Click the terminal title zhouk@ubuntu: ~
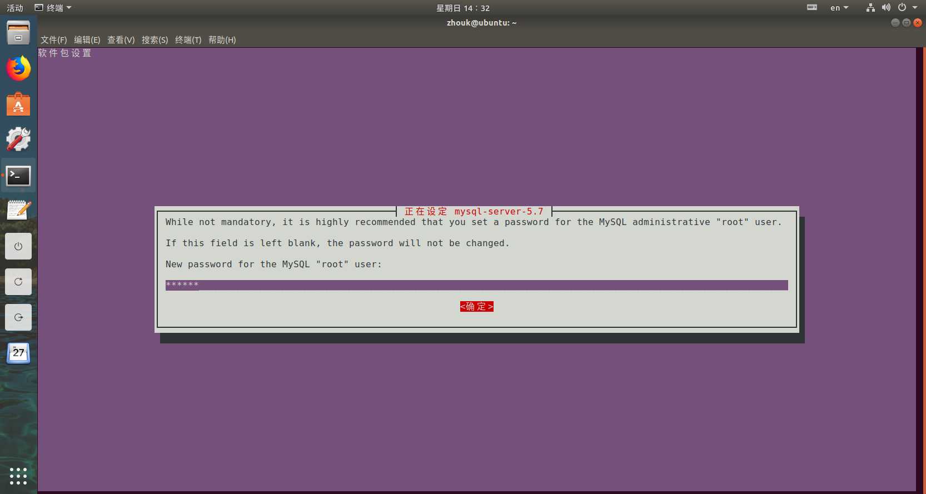The image size is (926, 494). coord(482,23)
